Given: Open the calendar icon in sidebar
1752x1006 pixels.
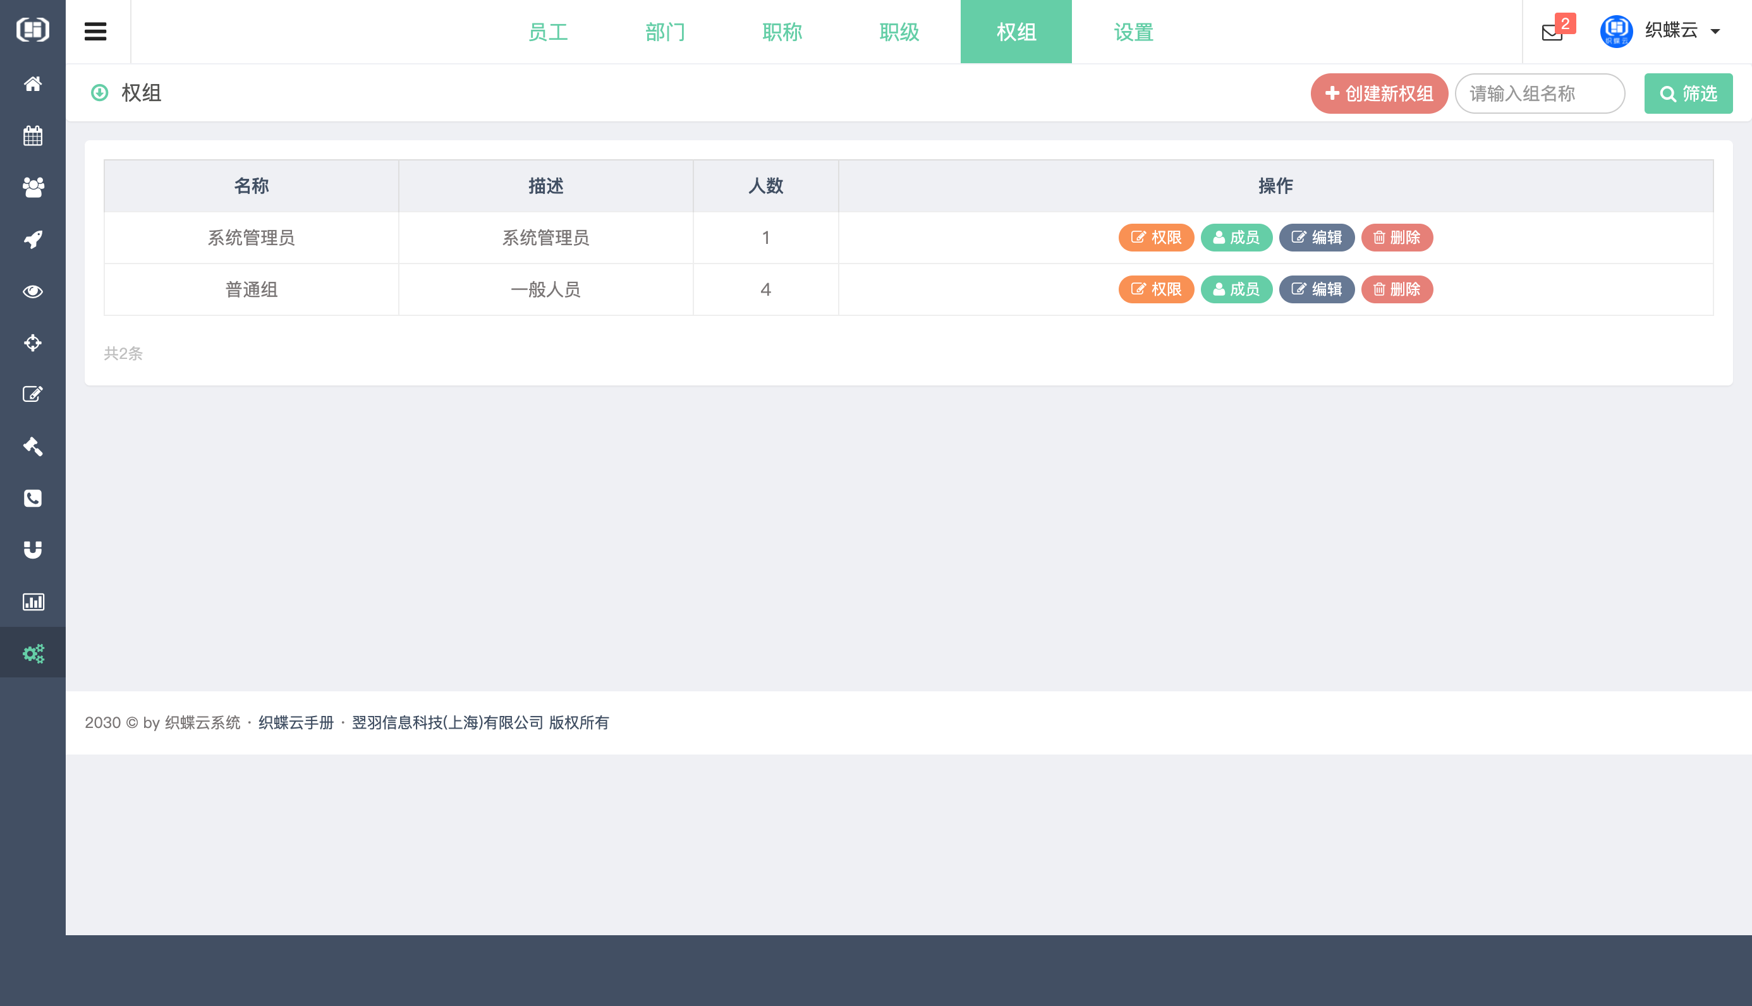Looking at the screenshot, I should pyautogui.click(x=32, y=135).
